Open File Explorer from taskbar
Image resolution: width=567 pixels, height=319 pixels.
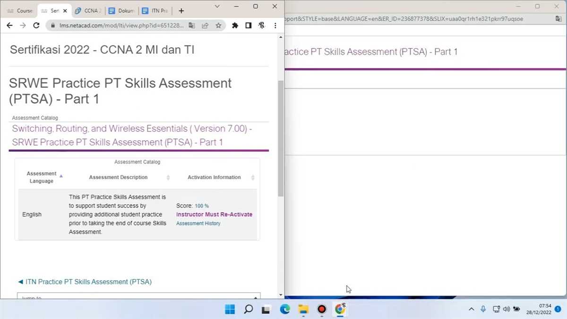pos(303,310)
